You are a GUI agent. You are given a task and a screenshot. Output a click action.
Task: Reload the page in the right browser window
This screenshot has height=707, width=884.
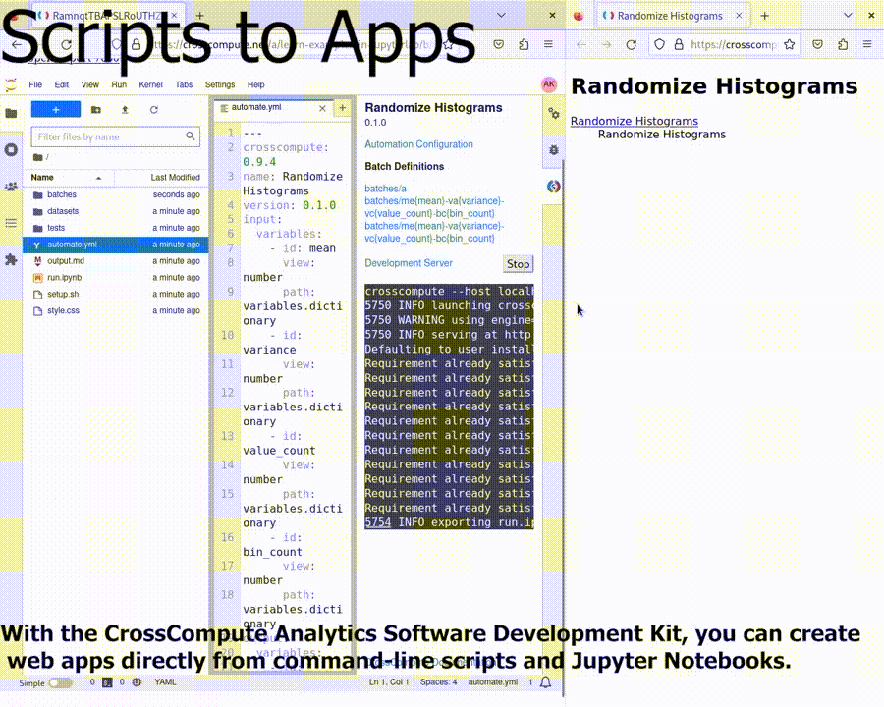(631, 44)
